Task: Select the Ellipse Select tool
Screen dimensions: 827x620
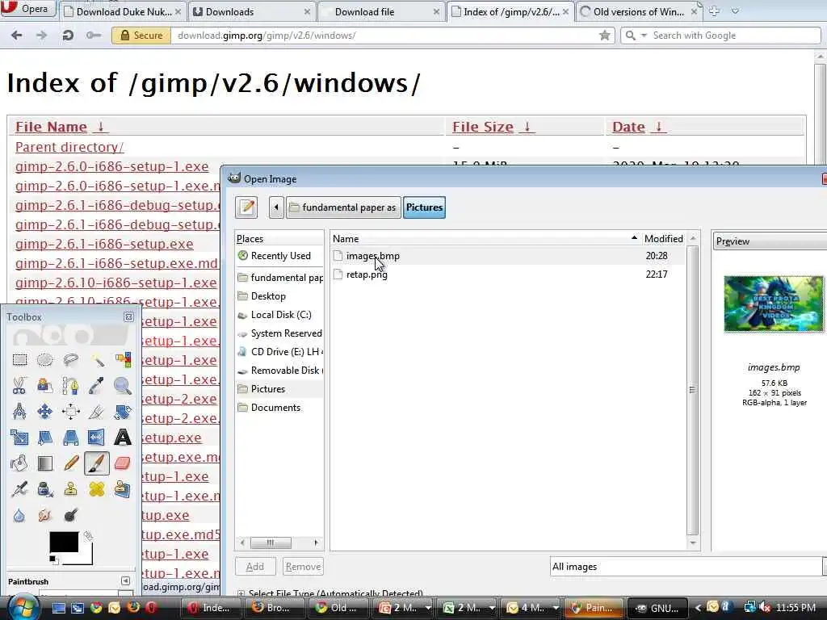Action: [45, 360]
